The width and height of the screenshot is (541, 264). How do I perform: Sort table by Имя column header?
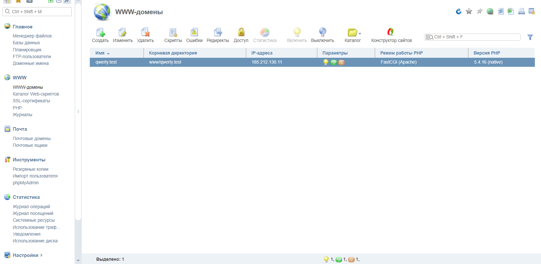[x=100, y=53]
